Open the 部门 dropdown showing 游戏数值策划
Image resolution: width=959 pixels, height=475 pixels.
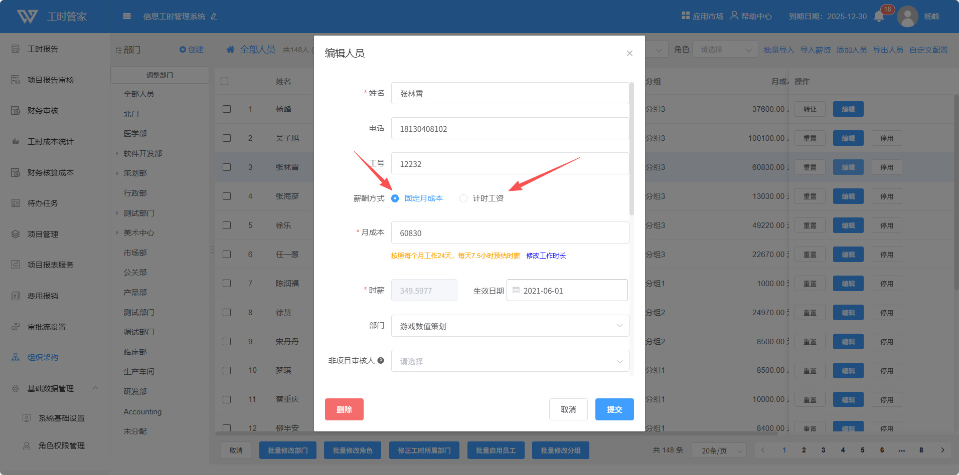click(510, 326)
